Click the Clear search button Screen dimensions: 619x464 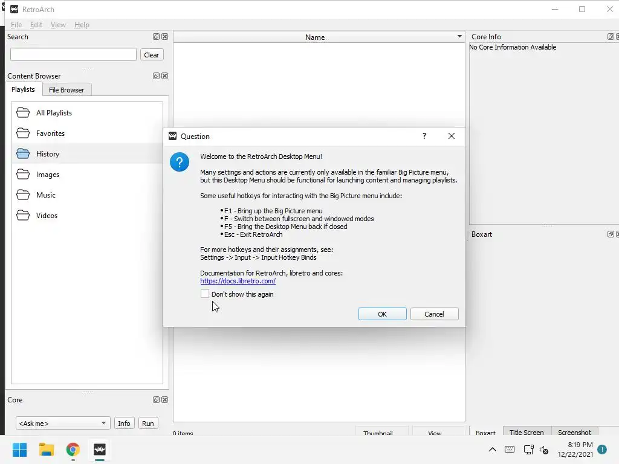152,55
